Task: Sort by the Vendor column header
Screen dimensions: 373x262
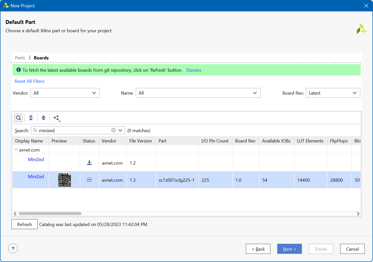Action: pos(113,141)
